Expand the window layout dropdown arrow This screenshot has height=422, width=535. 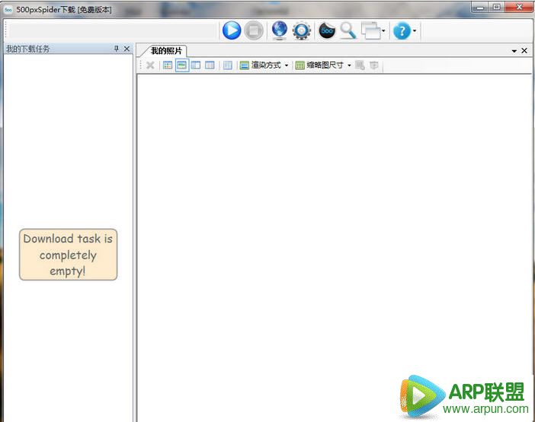(383, 31)
